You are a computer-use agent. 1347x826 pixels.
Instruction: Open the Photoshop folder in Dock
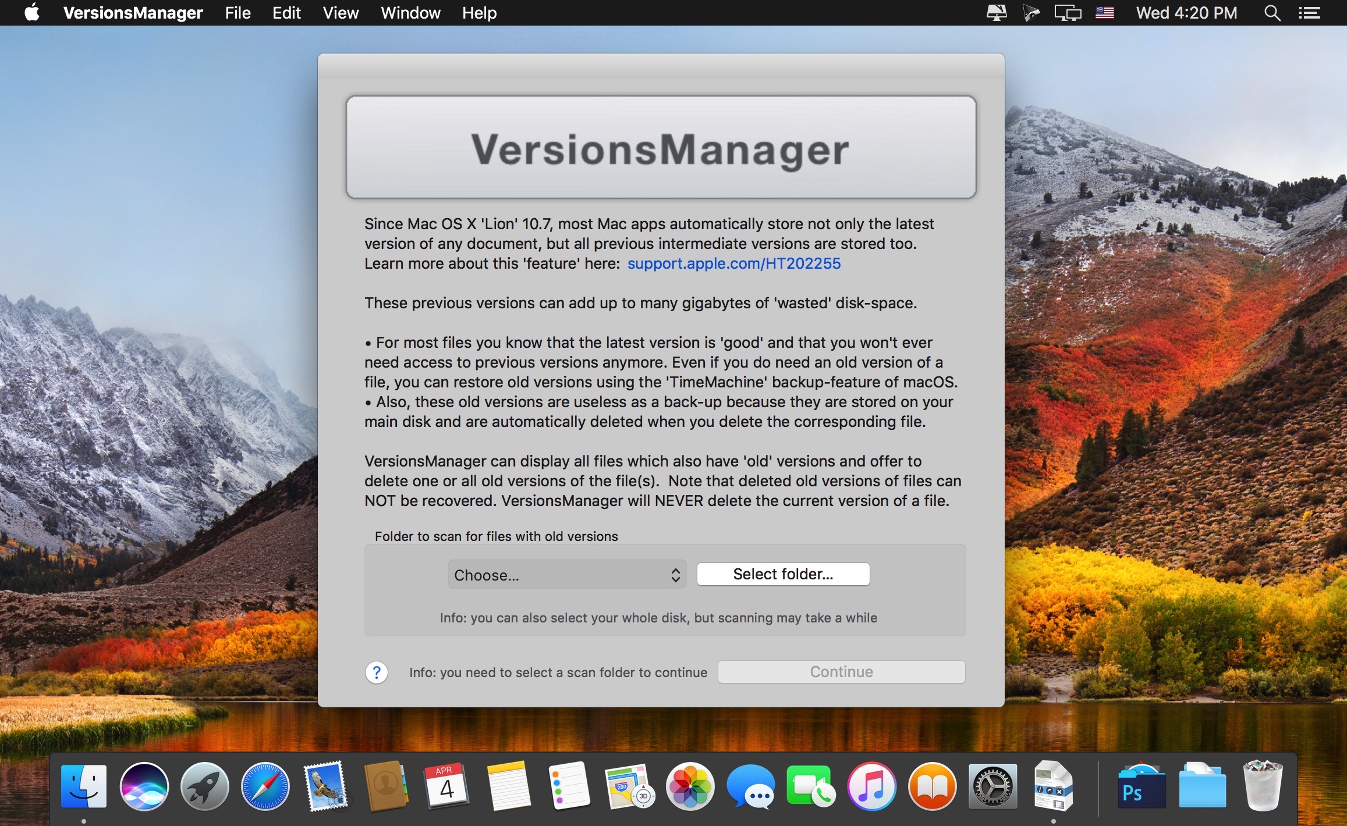pyautogui.click(x=1141, y=786)
